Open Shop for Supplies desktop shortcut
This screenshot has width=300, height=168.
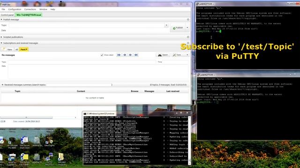point(12,159)
